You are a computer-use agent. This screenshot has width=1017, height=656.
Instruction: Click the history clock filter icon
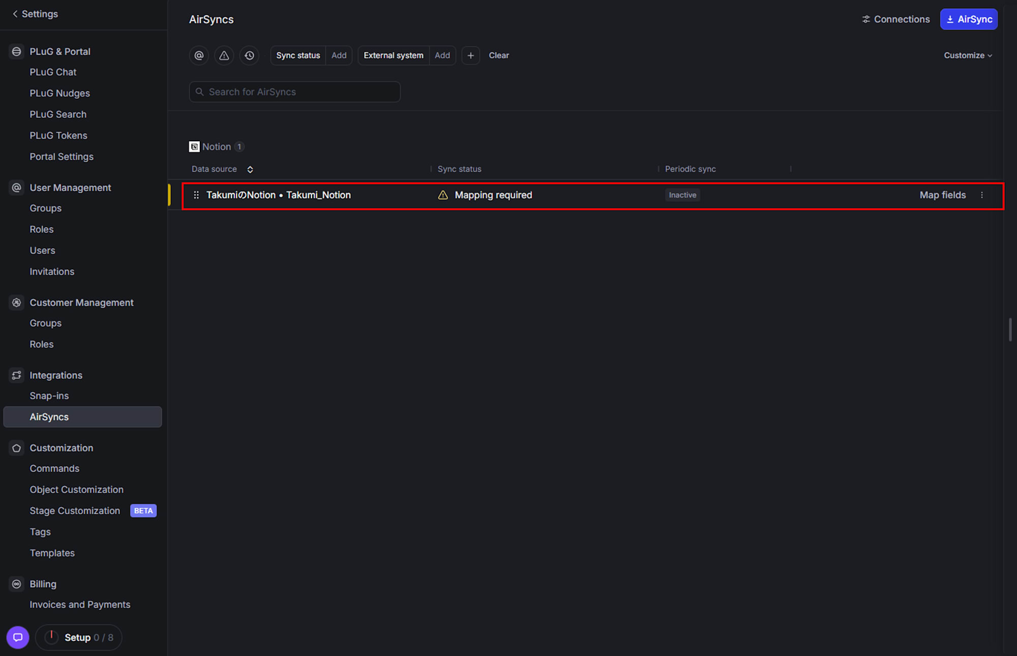[249, 55]
